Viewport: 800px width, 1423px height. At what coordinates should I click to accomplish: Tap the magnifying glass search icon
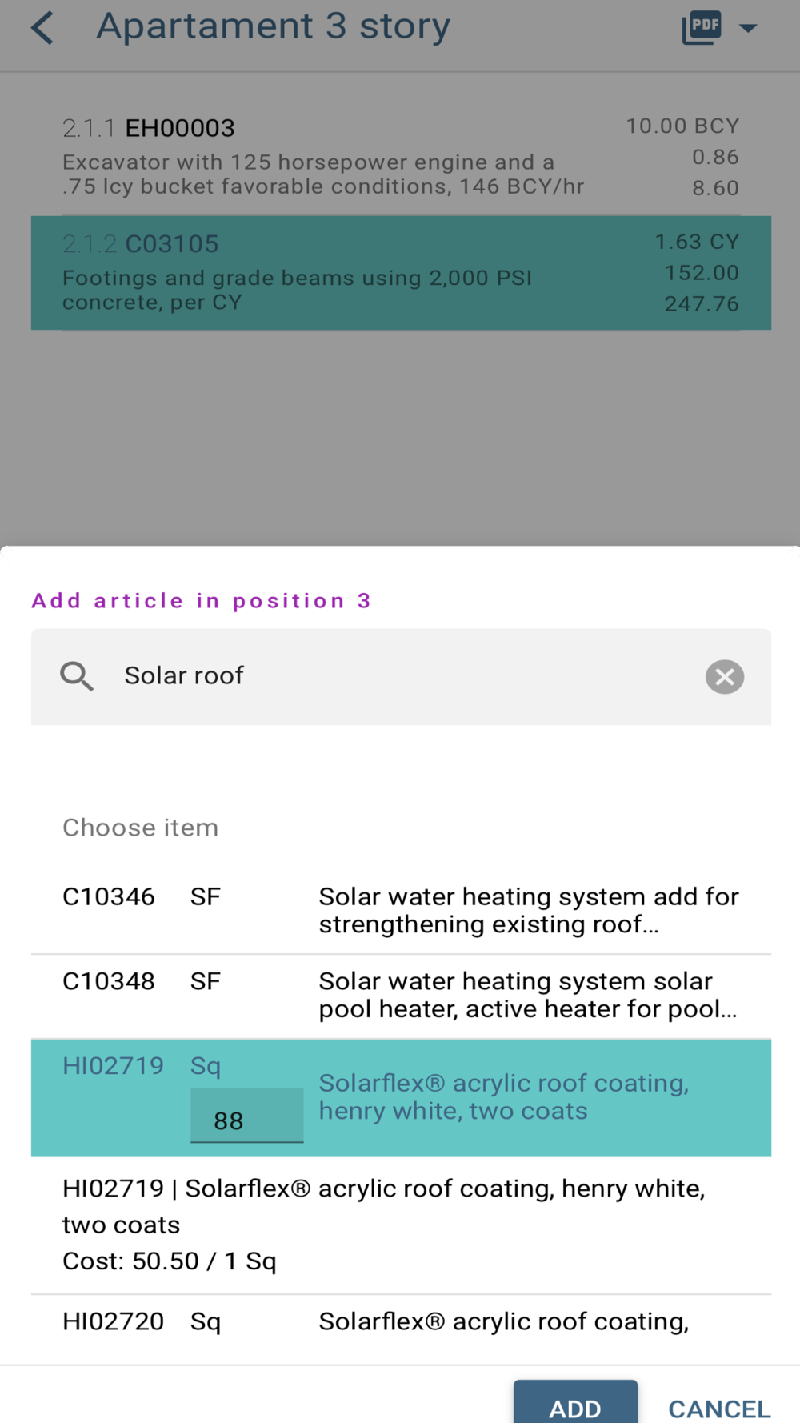coord(77,677)
